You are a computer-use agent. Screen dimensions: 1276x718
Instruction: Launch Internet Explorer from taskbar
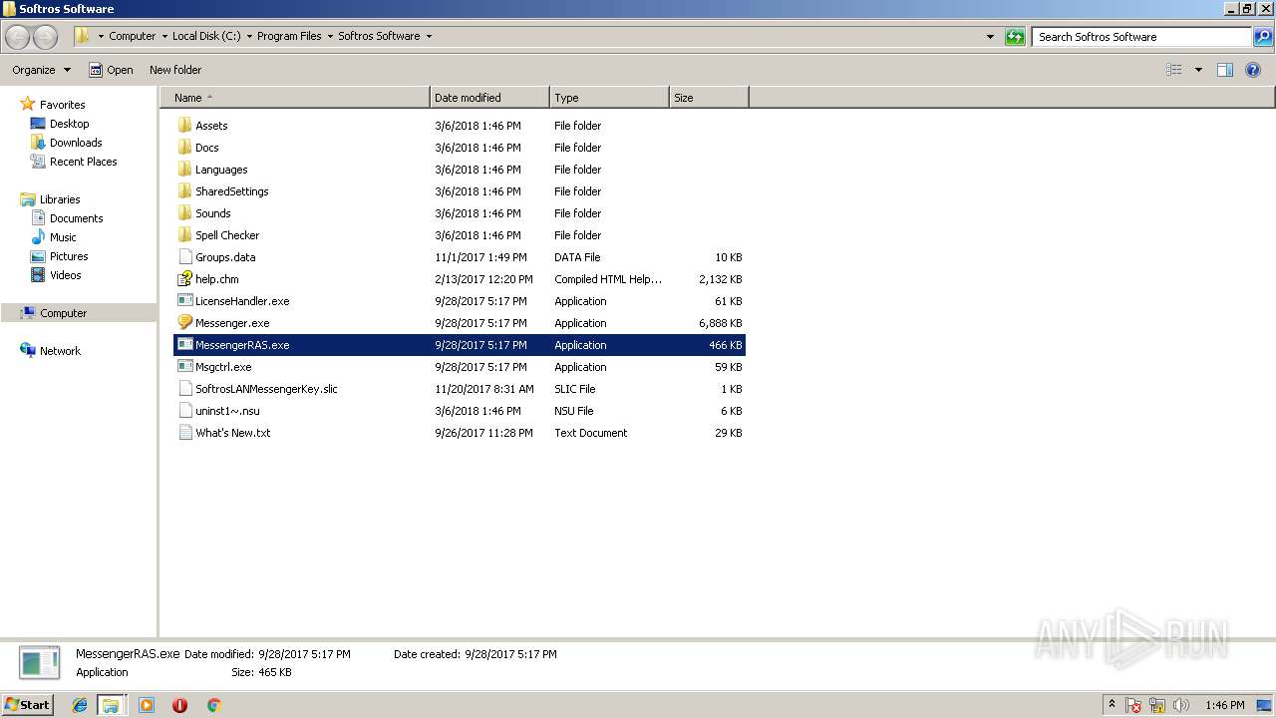[x=80, y=705]
